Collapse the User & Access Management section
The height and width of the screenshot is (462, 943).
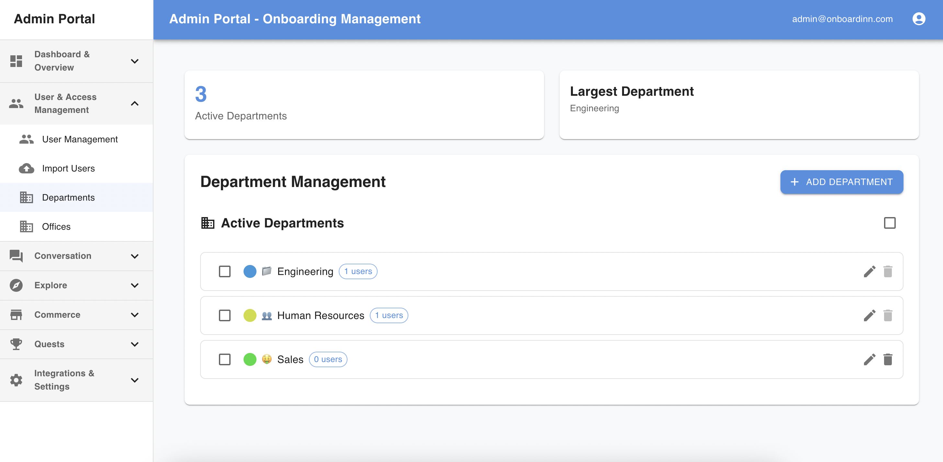[134, 104]
